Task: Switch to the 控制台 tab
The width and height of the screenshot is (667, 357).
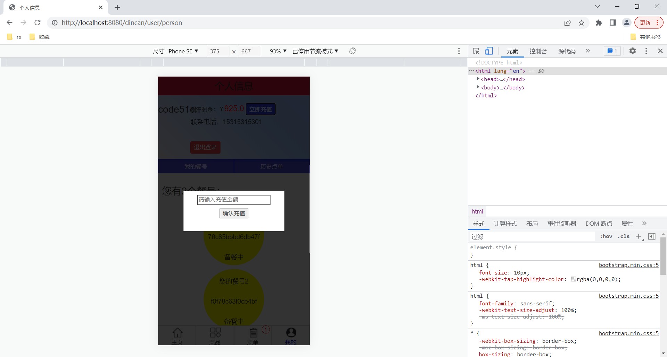Action: pos(538,51)
